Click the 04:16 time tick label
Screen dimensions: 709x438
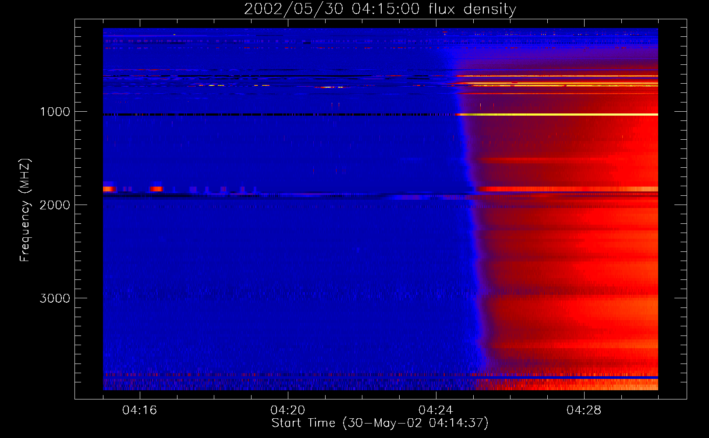140,410
